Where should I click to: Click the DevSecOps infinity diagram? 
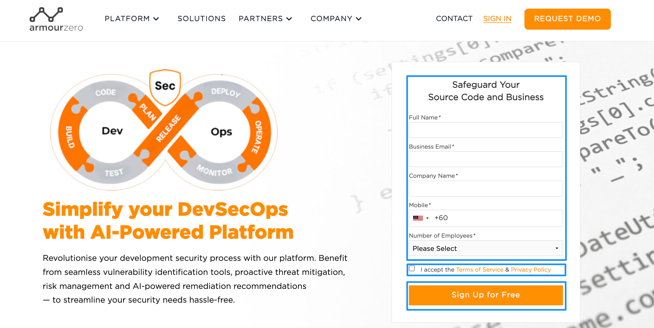point(164,130)
